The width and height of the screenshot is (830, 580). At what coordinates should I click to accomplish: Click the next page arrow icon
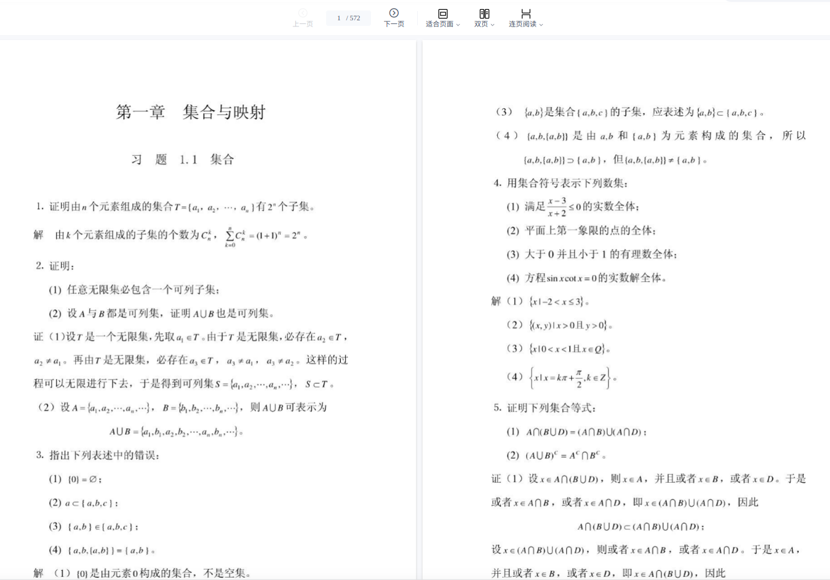[394, 13]
